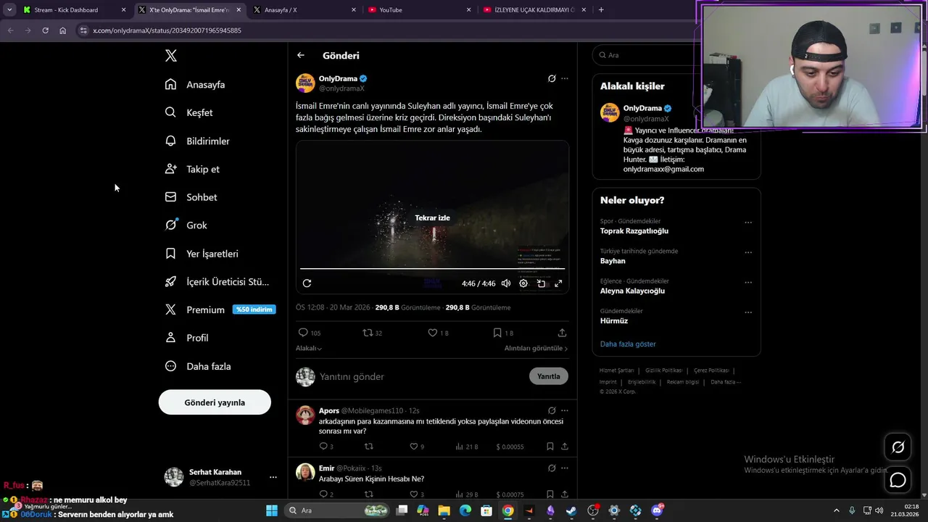Open the three-dot menu on Emir reply
The height and width of the screenshot is (522, 928).
tap(565, 468)
